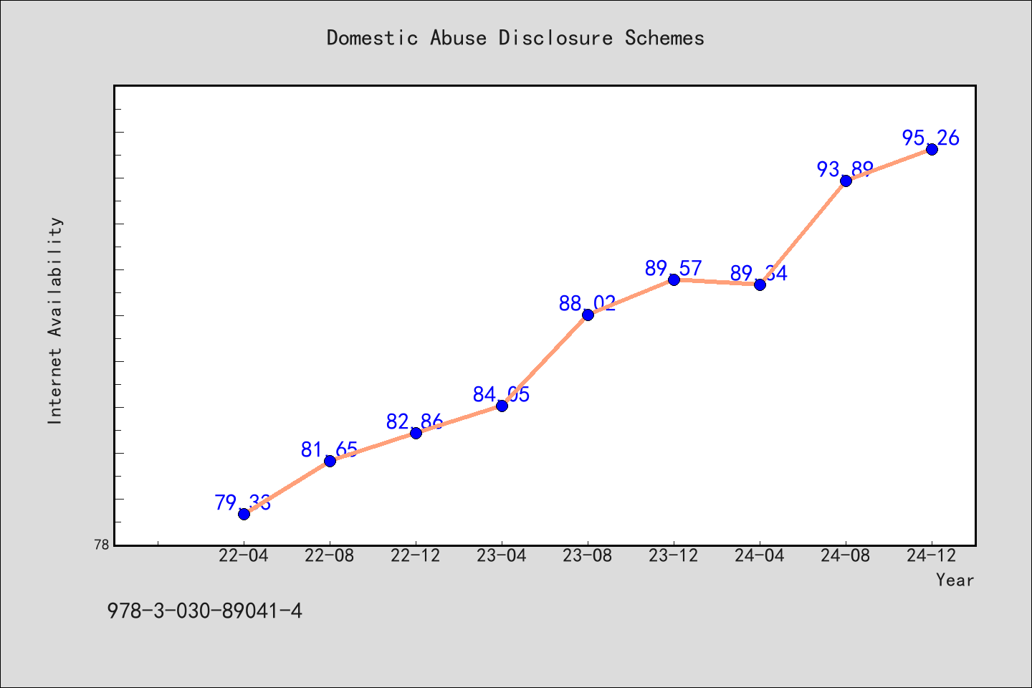Click the 23-12 x-axis tick label
This screenshot has width=1032, height=688.
674,555
